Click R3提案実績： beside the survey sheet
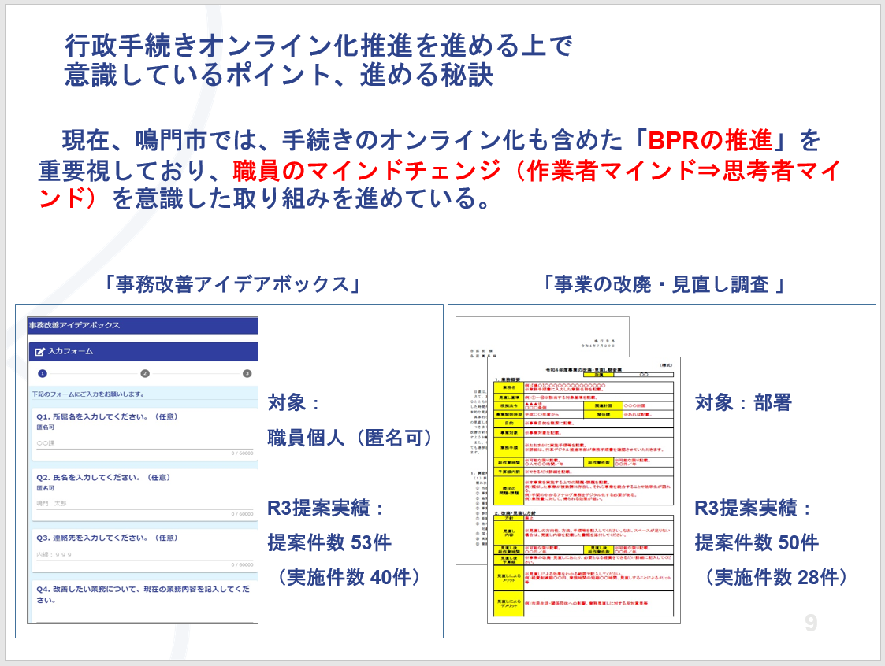 pos(753,508)
